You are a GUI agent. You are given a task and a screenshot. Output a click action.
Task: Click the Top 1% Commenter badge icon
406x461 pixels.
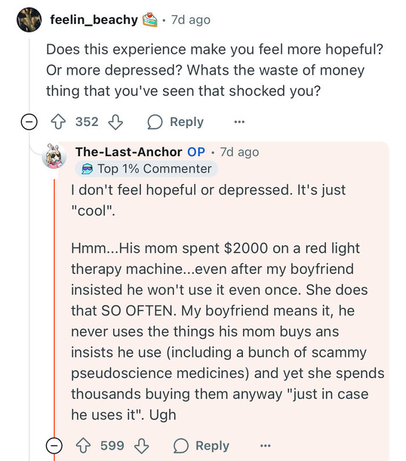click(87, 169)
